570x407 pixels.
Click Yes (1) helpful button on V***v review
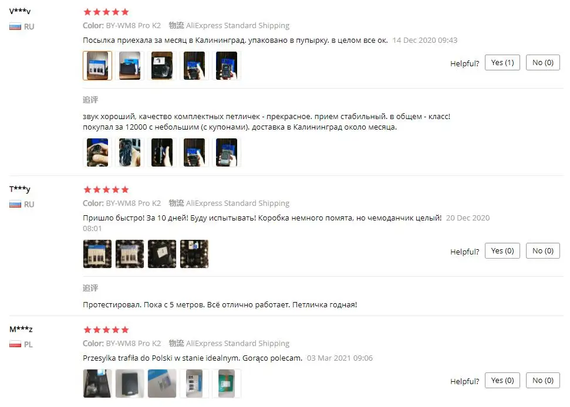point(502,62)
